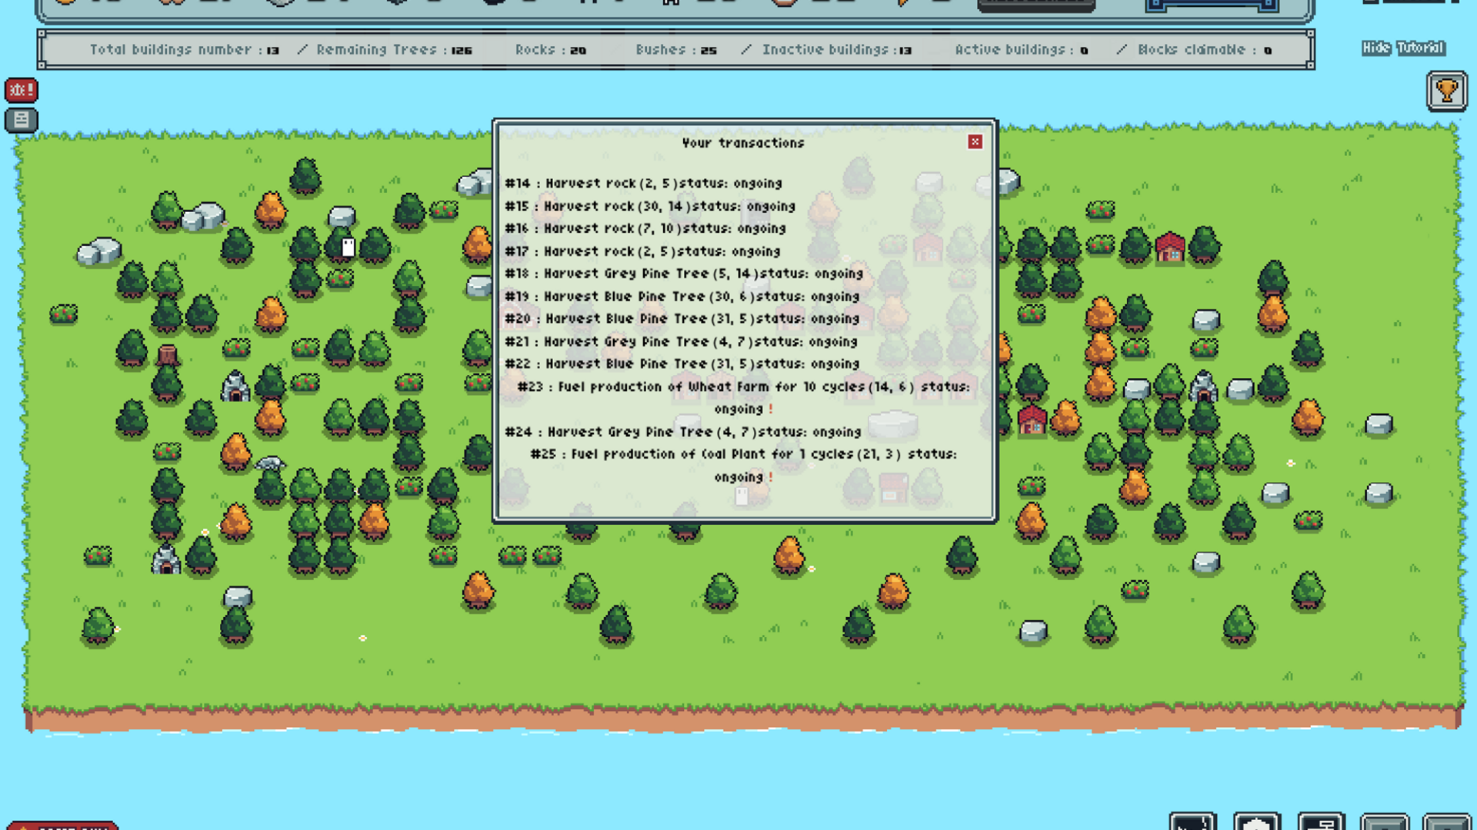Screen dimensions: 1477x830
Task: Click the Inactive buildings counter
Action: 836,50
